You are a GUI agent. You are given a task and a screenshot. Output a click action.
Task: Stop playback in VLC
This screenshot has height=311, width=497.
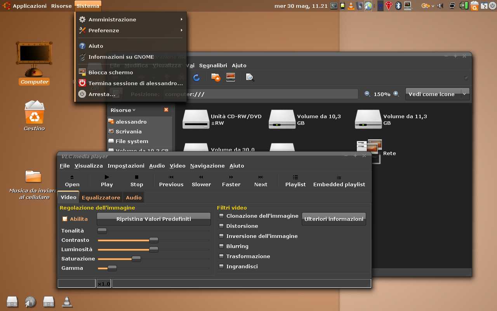(137, 181)
